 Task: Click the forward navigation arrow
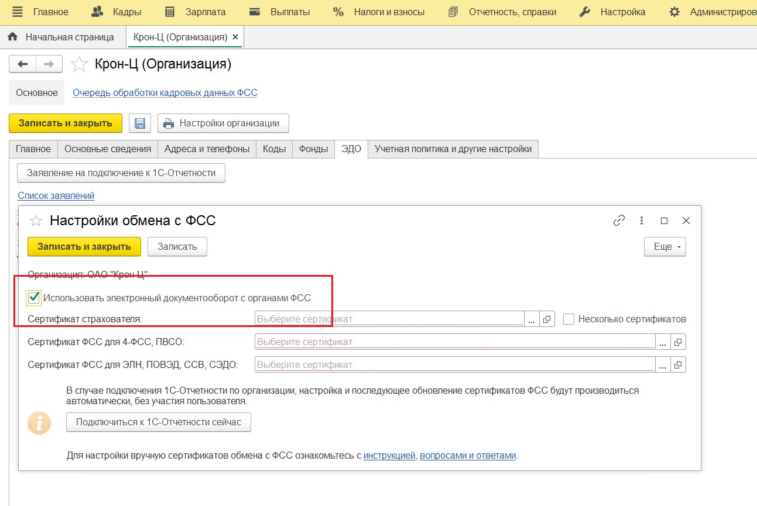pyautogui.click(x=49, y=64)
